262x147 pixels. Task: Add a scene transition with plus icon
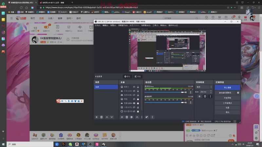199,96
